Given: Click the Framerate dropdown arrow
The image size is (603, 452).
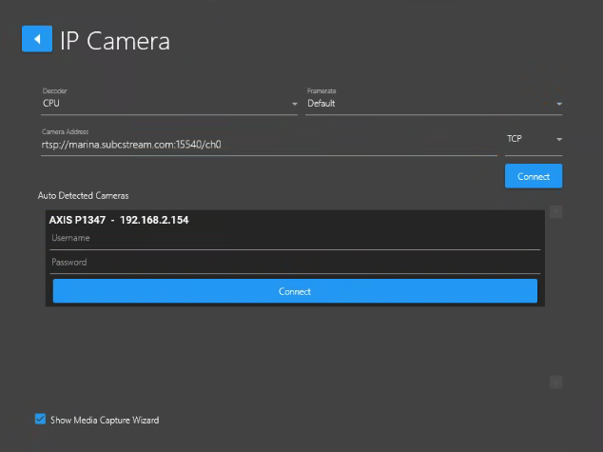Looking at the screenshot, I should pyautogui.click(x=558, y=104).
